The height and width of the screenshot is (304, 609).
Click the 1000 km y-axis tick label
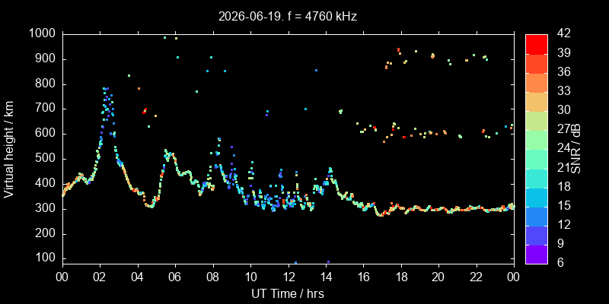43,34
